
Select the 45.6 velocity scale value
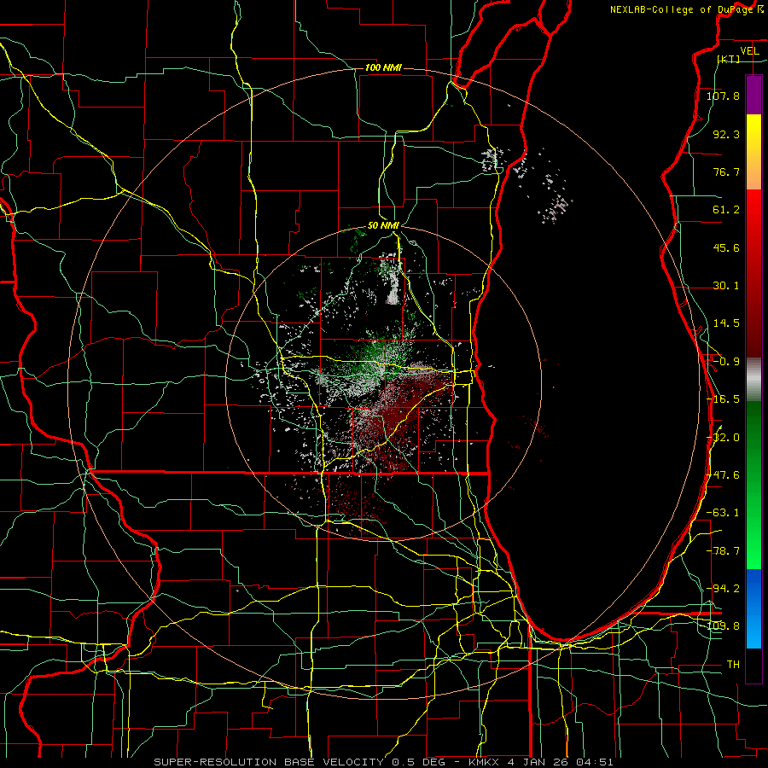pyautogui.click(x=726, y=247)
